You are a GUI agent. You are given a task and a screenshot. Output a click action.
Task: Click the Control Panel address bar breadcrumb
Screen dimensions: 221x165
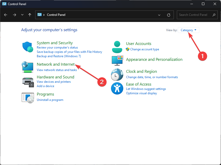click(56, 15)
